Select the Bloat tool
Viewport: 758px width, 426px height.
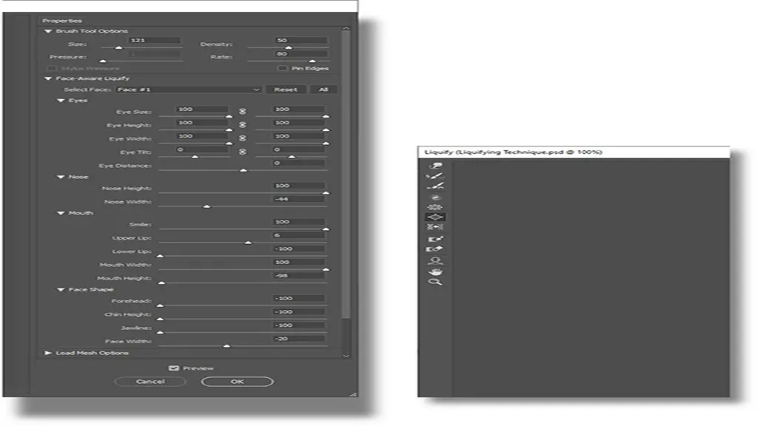click(435, 217)
